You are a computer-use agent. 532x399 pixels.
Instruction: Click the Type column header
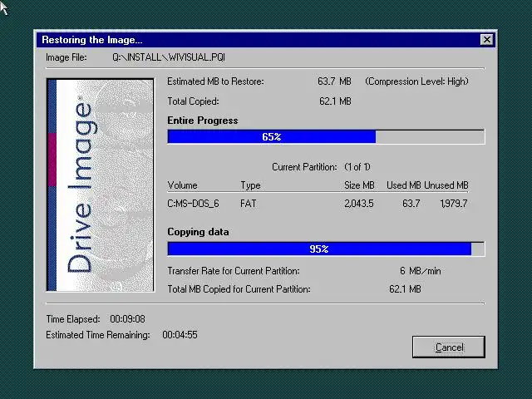point(250,185)
